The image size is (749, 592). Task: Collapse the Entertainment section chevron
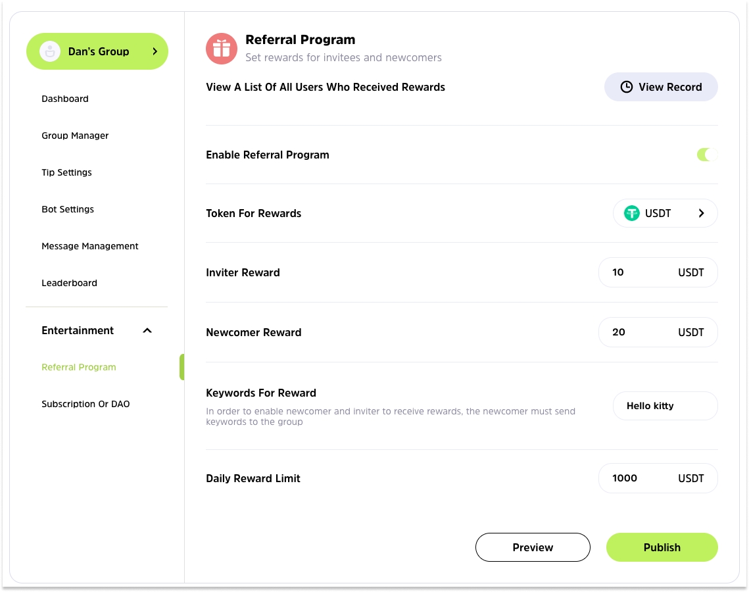147,331
